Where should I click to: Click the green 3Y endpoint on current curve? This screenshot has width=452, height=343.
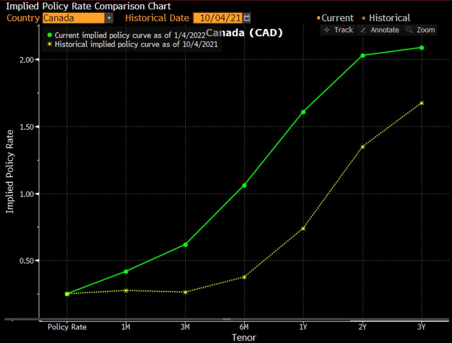click(x=422, y=47)
